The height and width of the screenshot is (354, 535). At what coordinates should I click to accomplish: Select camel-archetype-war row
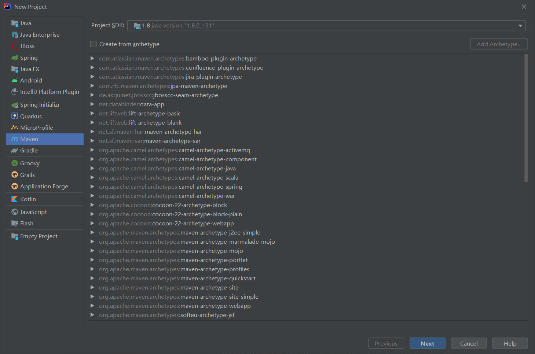coord(307,196)
